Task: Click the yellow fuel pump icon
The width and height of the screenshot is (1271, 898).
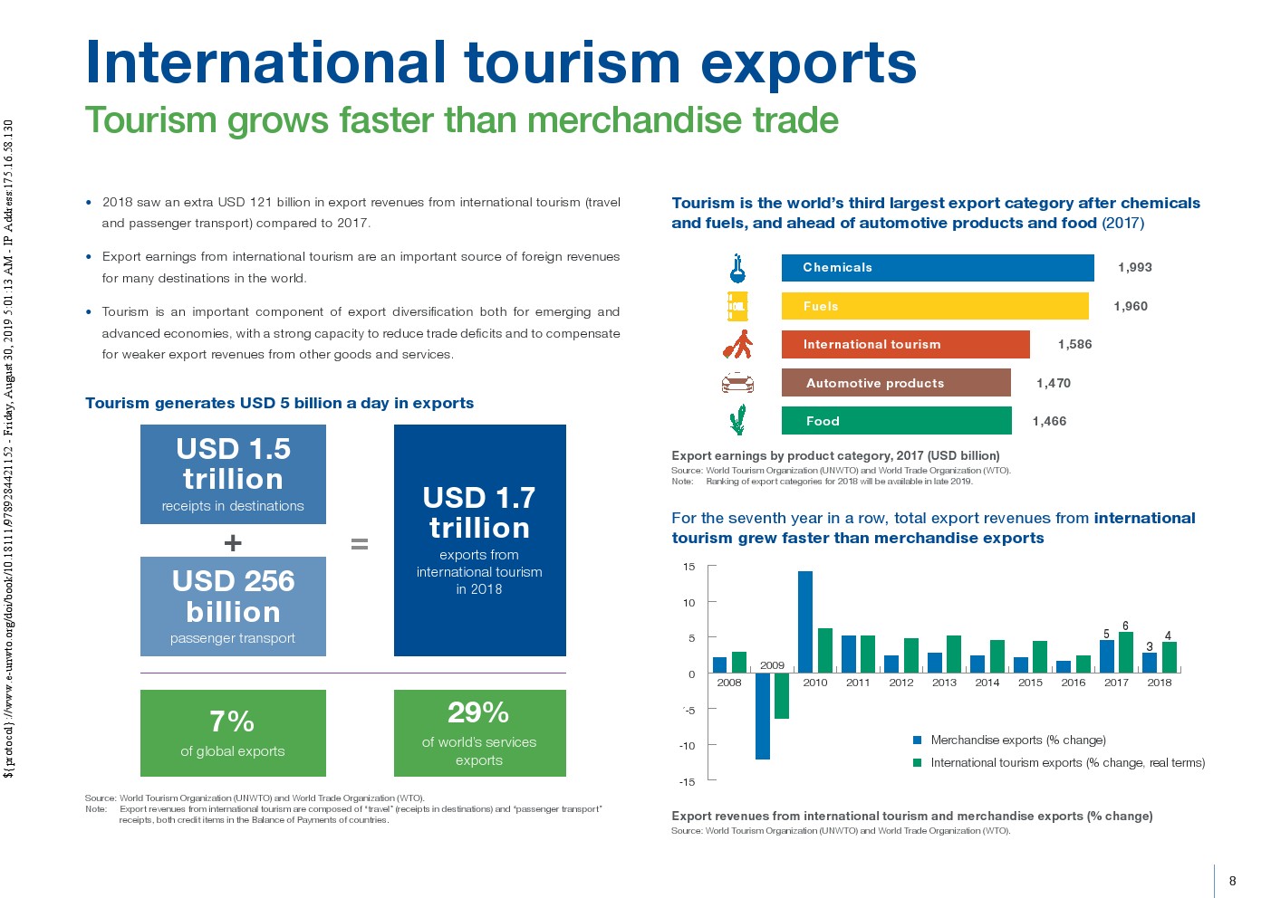Action: click(737, 306)
